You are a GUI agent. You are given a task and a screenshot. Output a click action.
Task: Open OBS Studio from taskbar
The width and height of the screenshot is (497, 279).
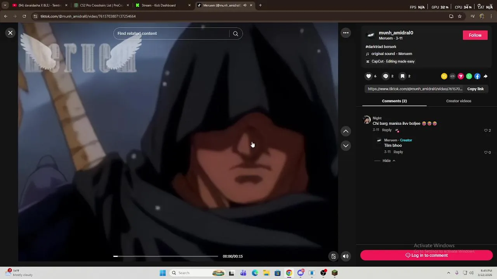323,273
